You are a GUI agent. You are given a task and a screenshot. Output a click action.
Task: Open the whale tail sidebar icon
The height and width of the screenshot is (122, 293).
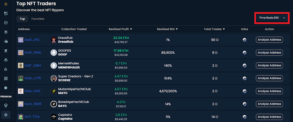point(6,51)
